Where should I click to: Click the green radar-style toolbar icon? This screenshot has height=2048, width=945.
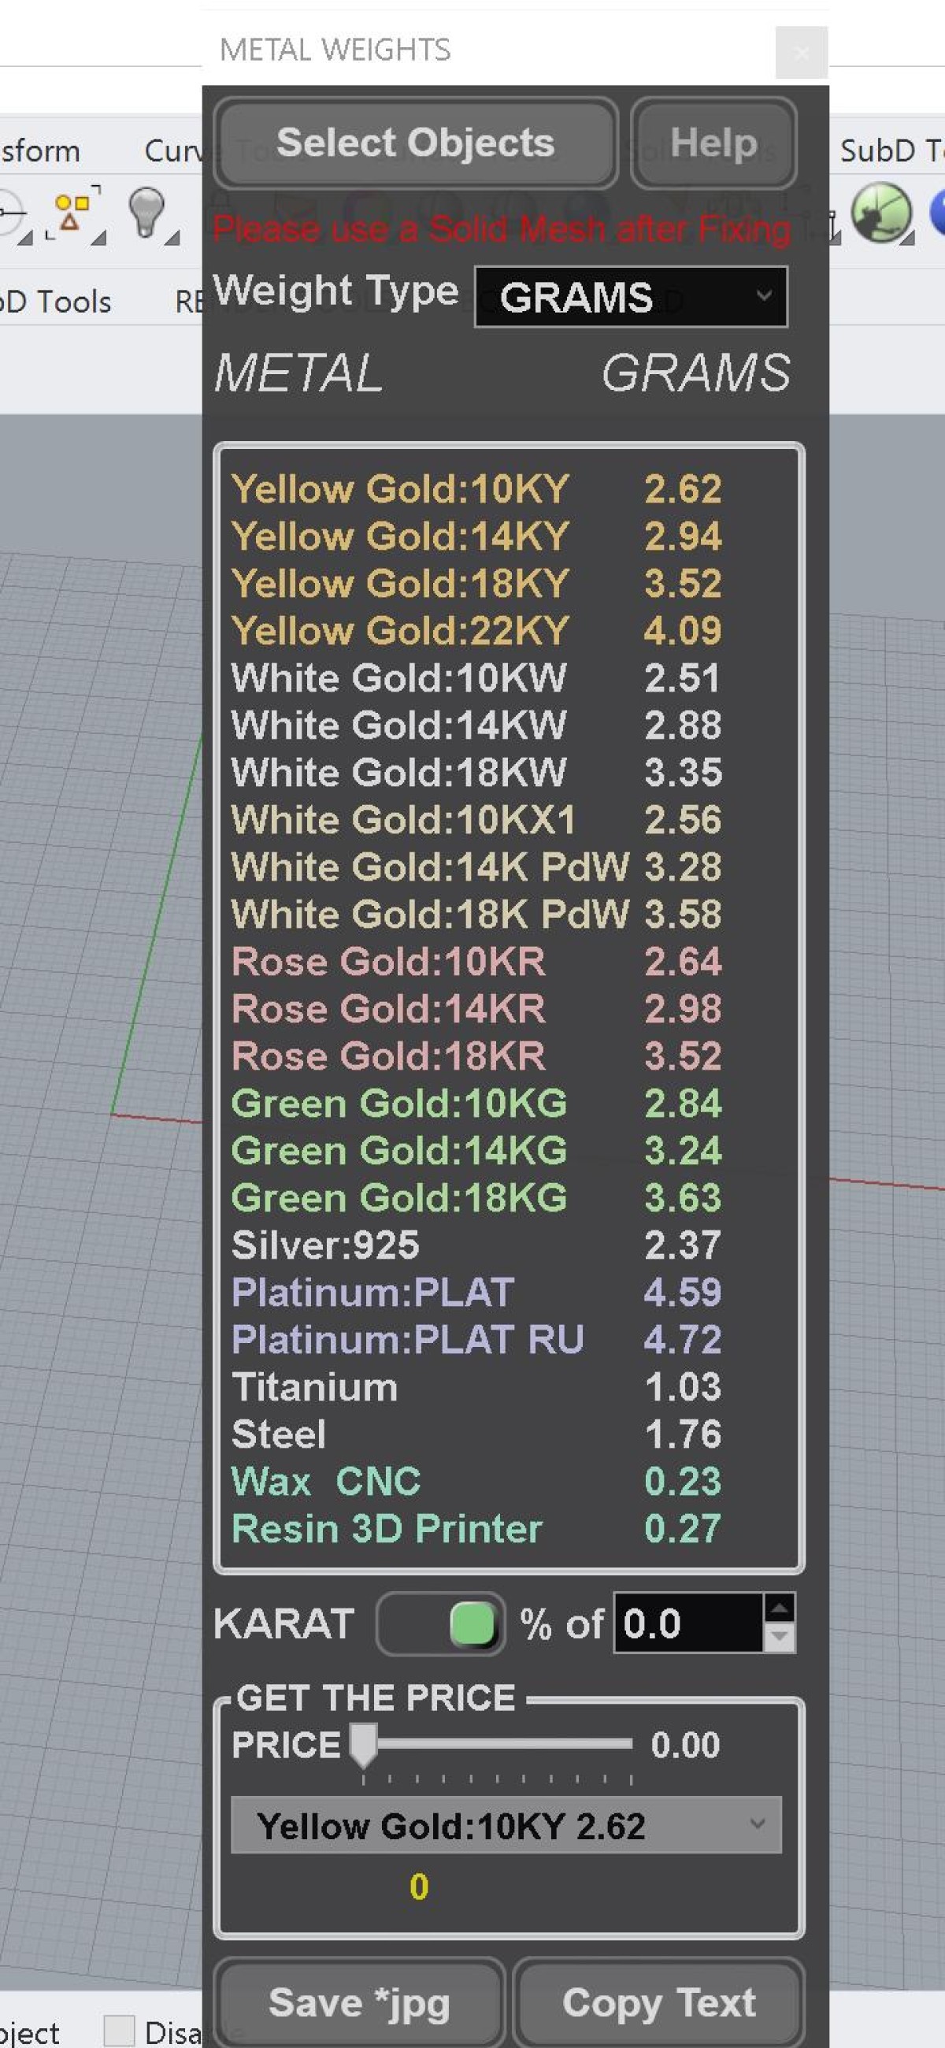pyautogui.click(x=880, y=212)
